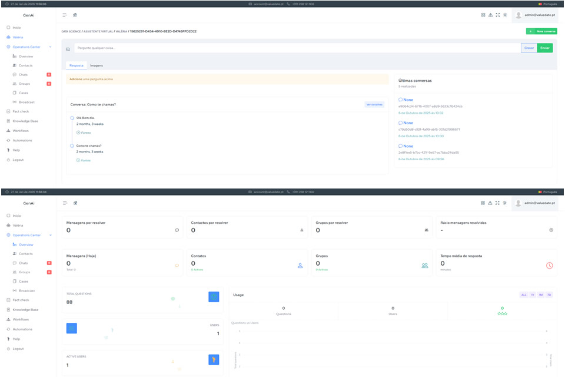Expand Fontes beneath the 'Como te chamas?' message
This screenshot has height=377, width=565.
click(x=84, y=160)
